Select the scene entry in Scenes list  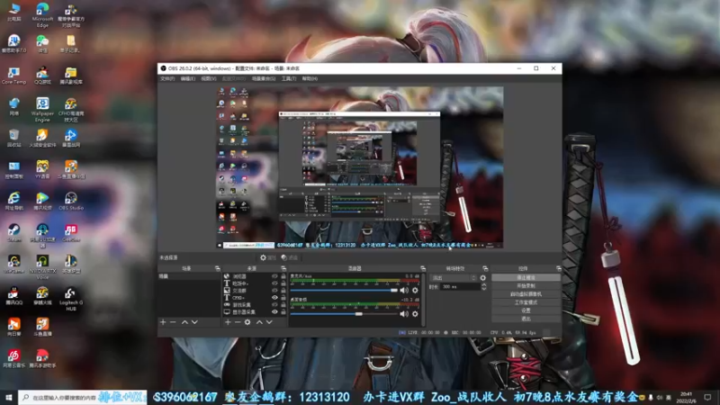[189, 276]
